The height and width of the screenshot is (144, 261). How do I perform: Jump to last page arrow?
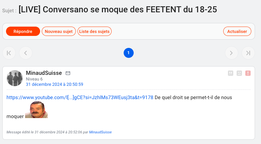248,53
